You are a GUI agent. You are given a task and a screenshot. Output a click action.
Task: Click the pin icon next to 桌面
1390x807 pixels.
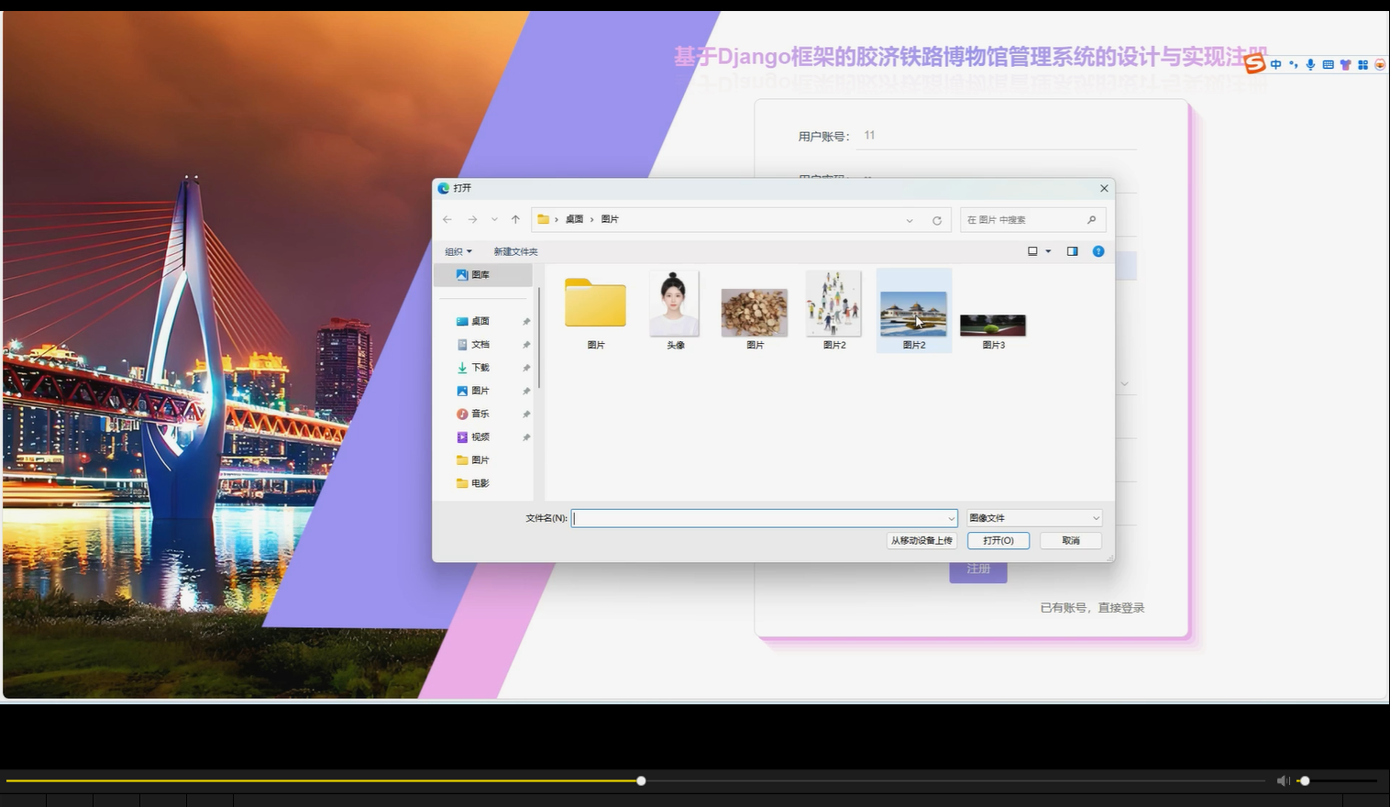point(526,322)
